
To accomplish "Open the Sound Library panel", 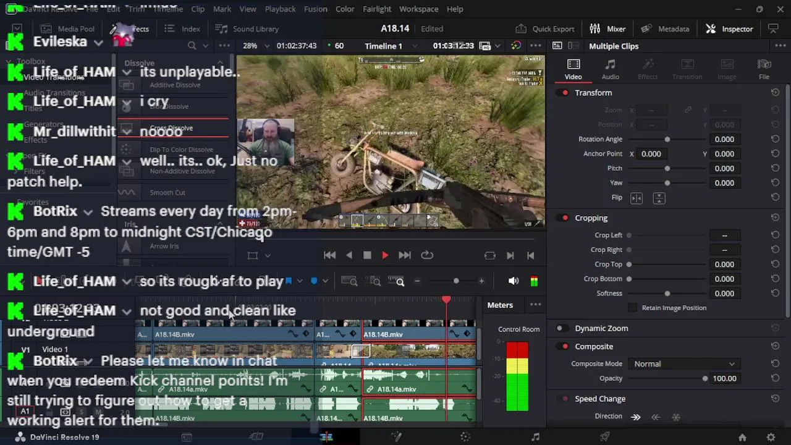I will [247, 28].
